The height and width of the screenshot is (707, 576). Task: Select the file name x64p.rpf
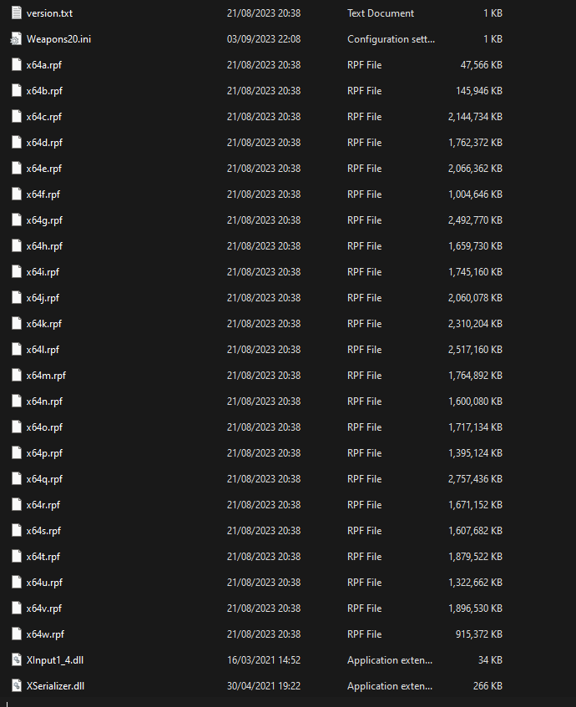(x=44, y=453)
